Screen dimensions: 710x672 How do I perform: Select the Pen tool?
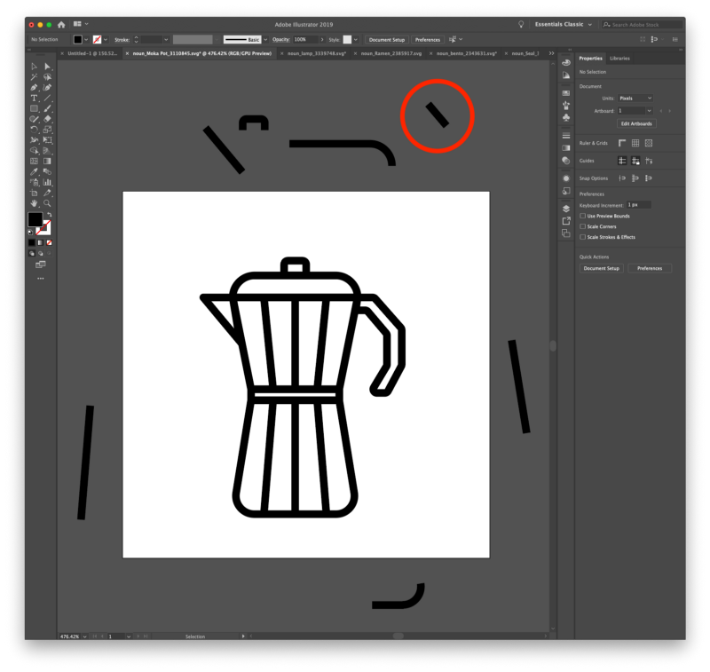34,87
